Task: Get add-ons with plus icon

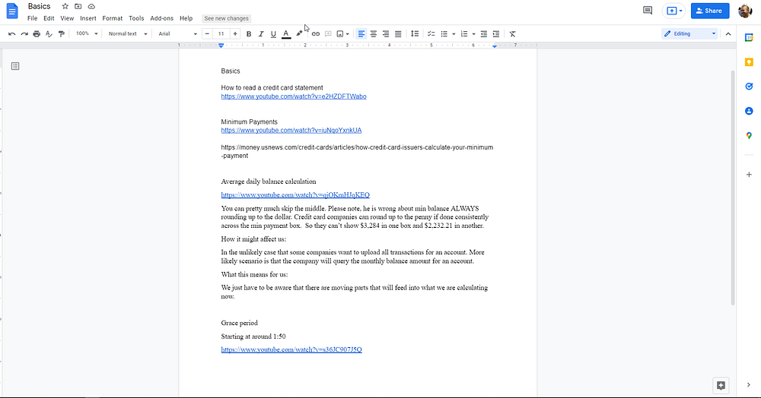Action: click(749, 174)
